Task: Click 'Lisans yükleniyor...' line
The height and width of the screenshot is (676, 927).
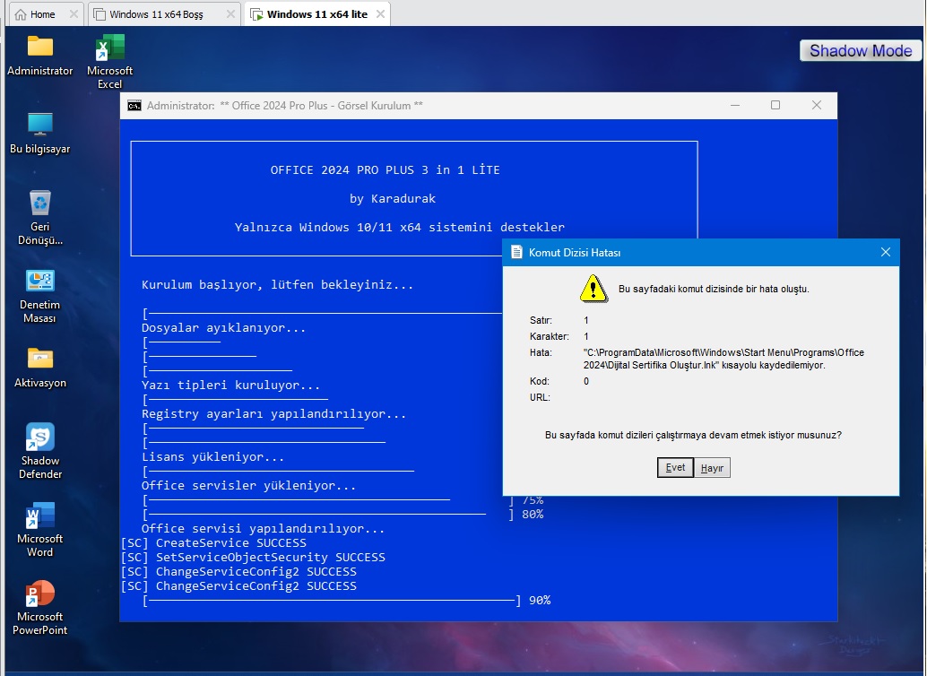Action: point(212,457)
